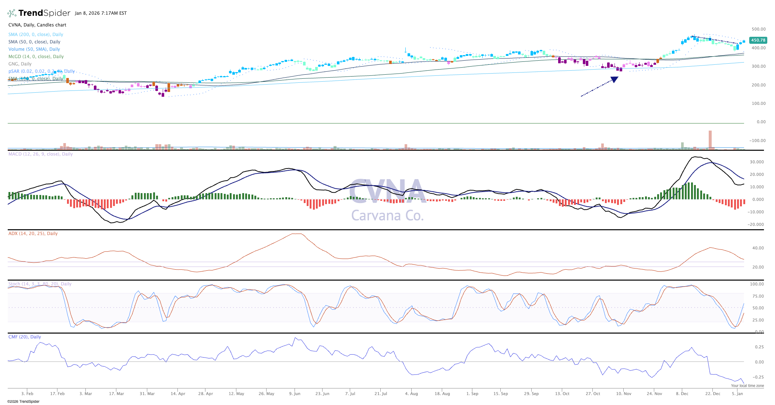
Task: Click the green volume bar on 8. Dec
Action: pos(682,145)
